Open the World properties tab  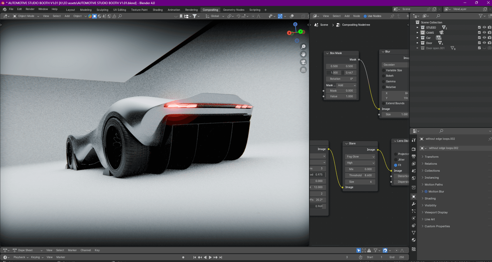[414, 178]
